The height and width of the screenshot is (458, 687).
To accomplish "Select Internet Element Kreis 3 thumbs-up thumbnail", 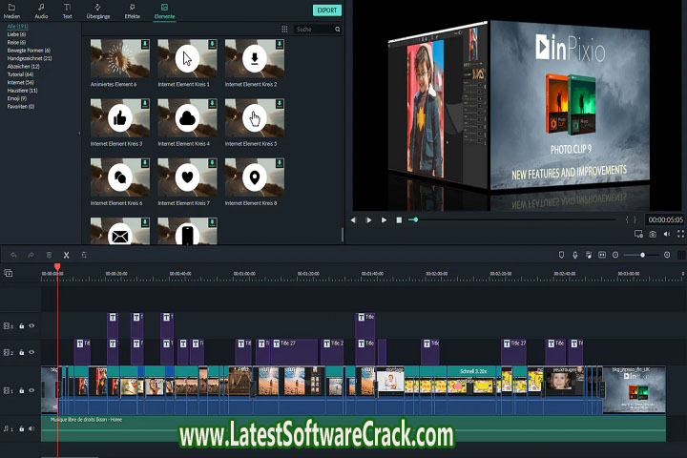I will (119, 118).
